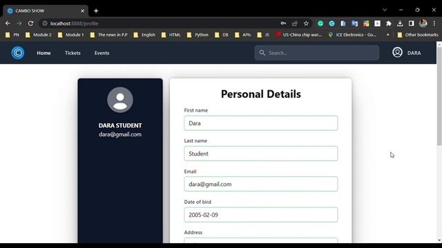Open the HTML bookmark folder

pos(171,35)
